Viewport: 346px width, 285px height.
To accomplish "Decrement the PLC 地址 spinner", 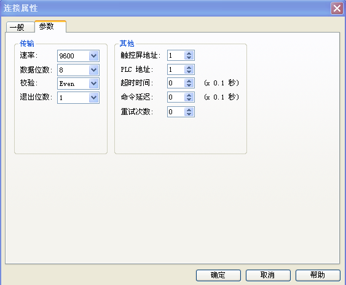I will click(189, 72).
